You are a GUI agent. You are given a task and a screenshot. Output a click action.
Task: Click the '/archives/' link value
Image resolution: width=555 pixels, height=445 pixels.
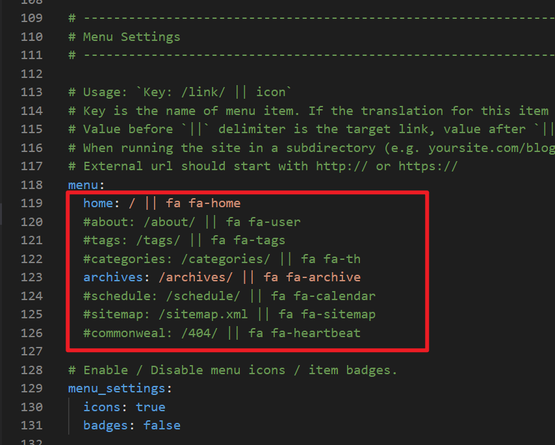tap(196, 277)
